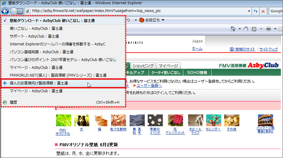Click the ユーザー登録へ link
Image resolution: width=283 pixels, height=158 pixels.
point(149,86)
